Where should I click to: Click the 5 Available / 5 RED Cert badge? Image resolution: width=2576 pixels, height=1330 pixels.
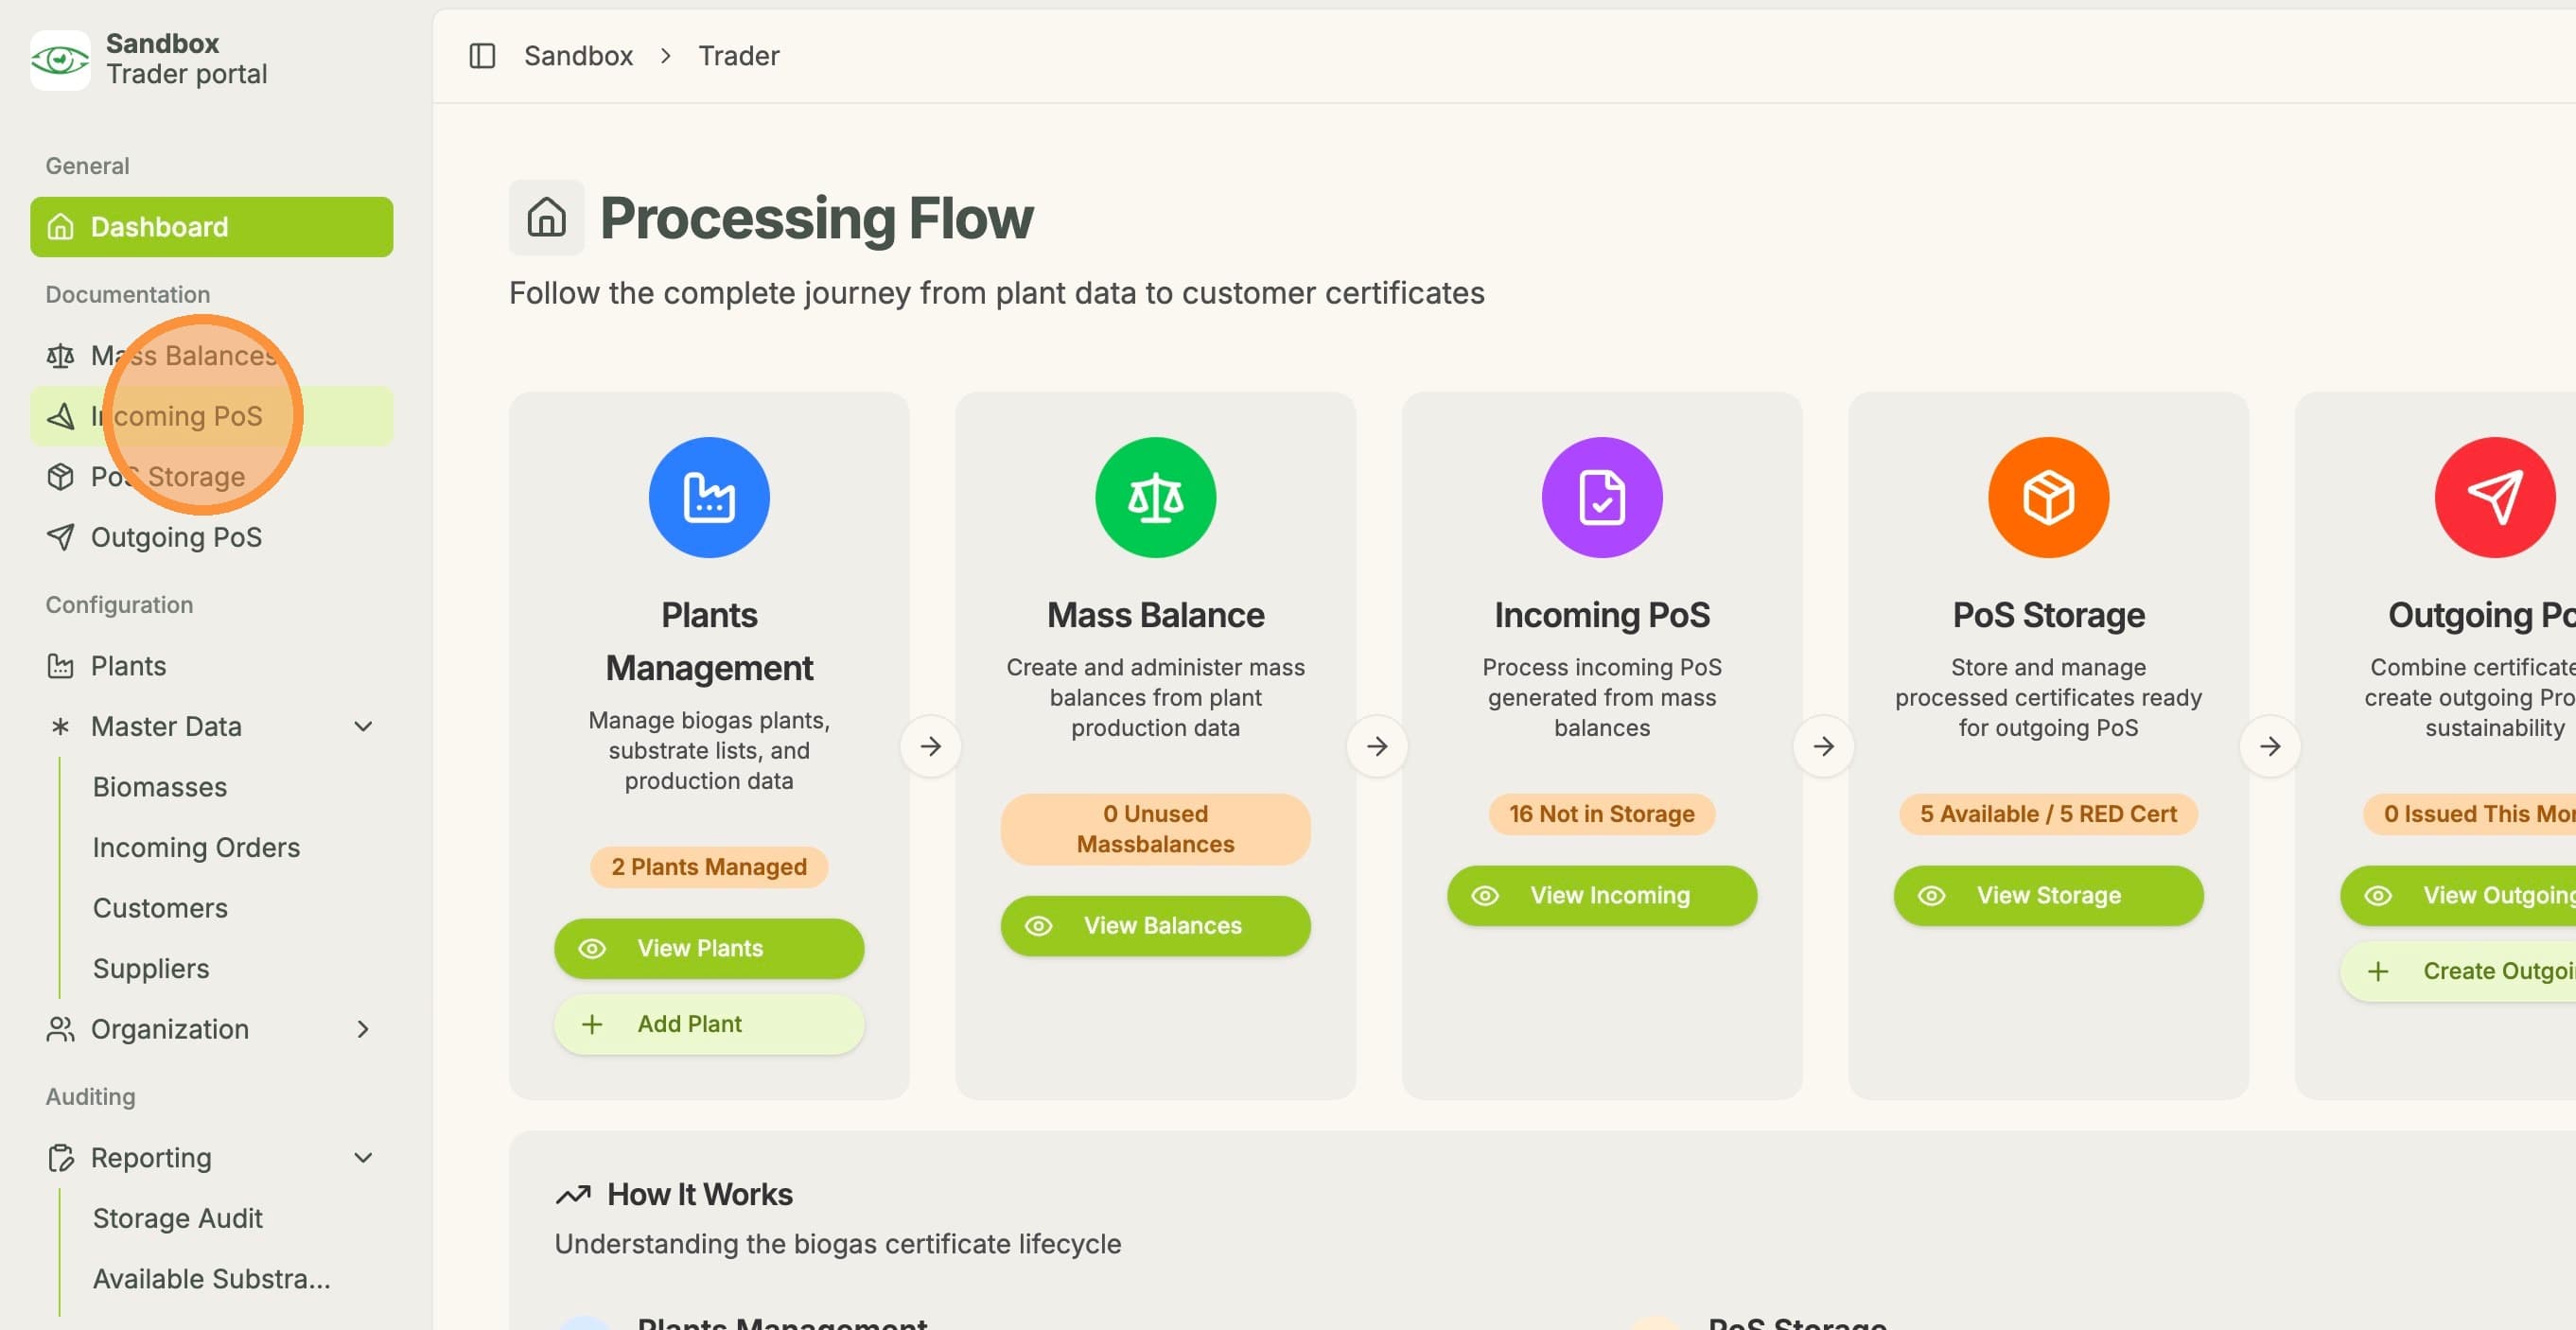click(x=2049, y=814)
